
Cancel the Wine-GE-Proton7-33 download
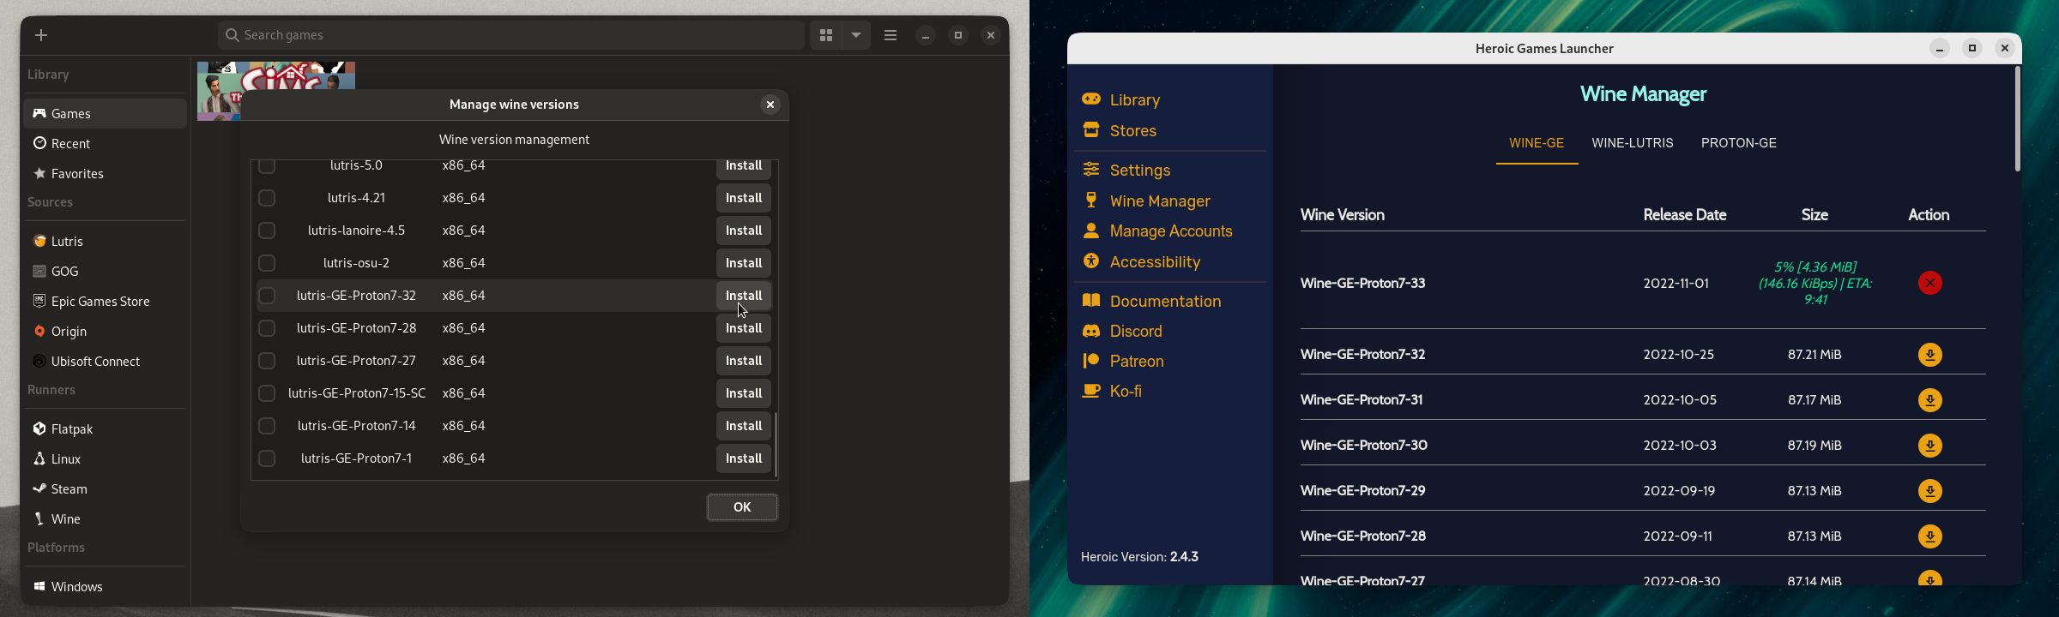click(x=1929, y=283)
